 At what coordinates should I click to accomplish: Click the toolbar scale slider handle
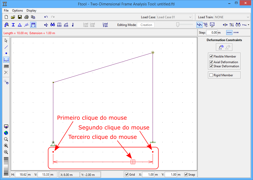[178, 25]
